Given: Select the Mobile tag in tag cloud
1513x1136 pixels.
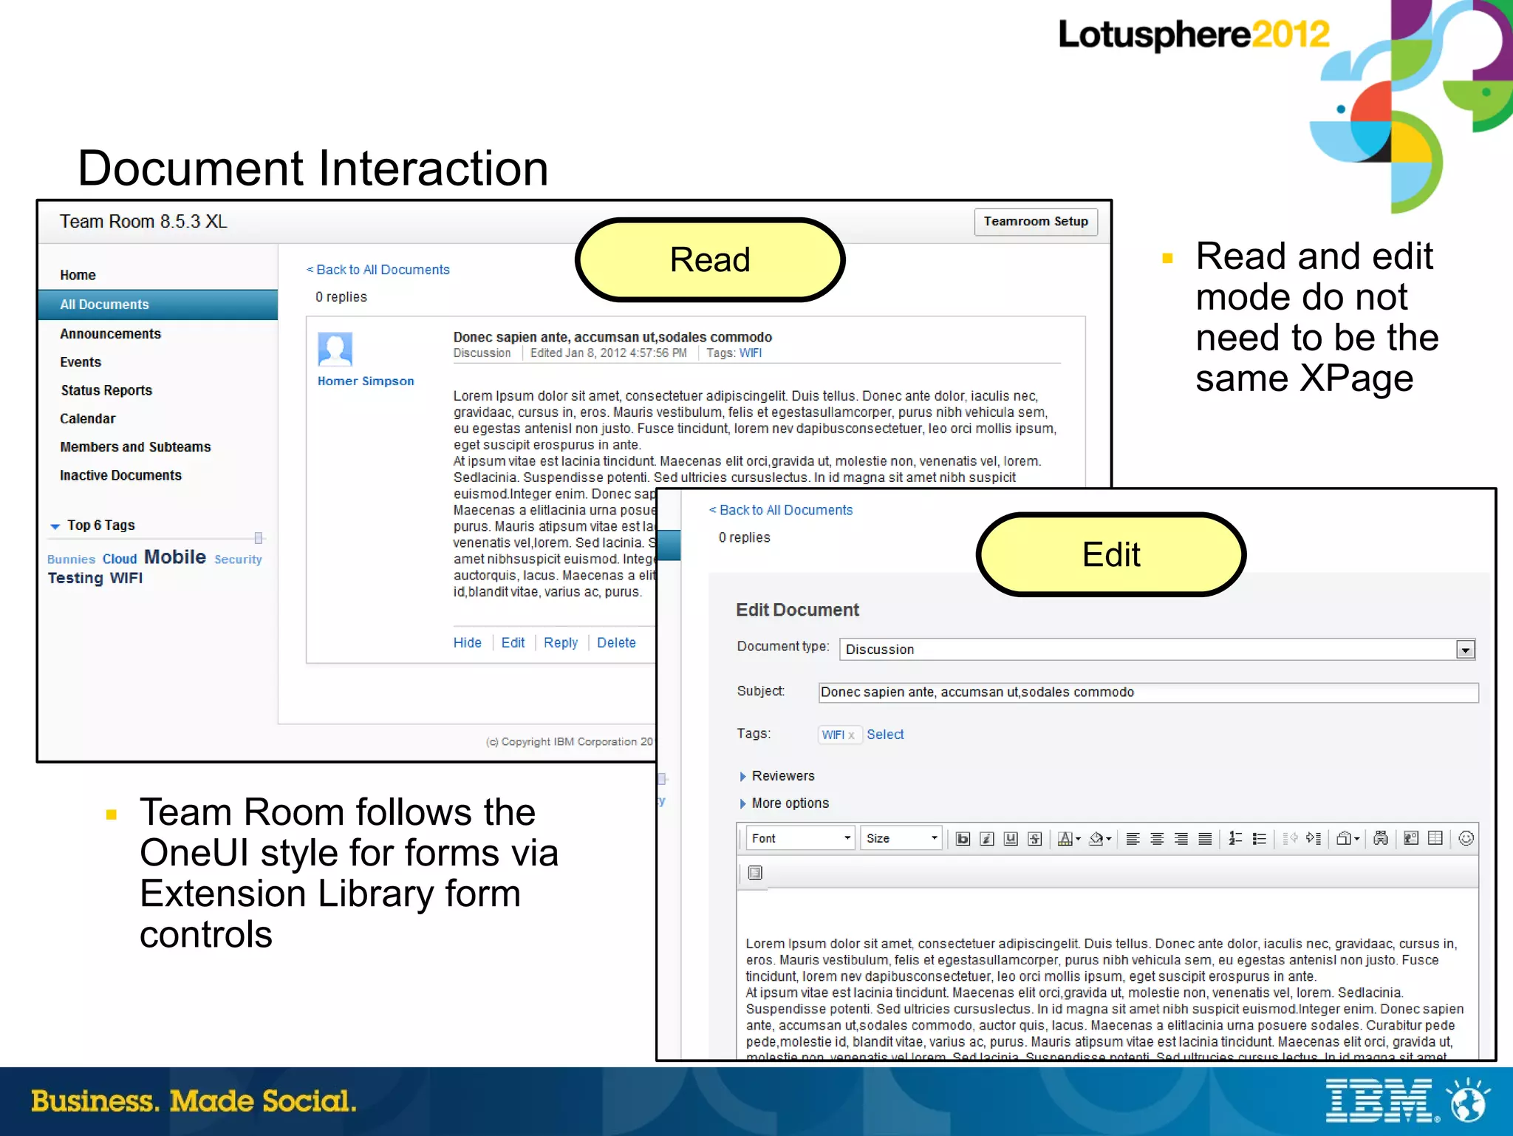Looking at the screenshot, I should (175, 557).
